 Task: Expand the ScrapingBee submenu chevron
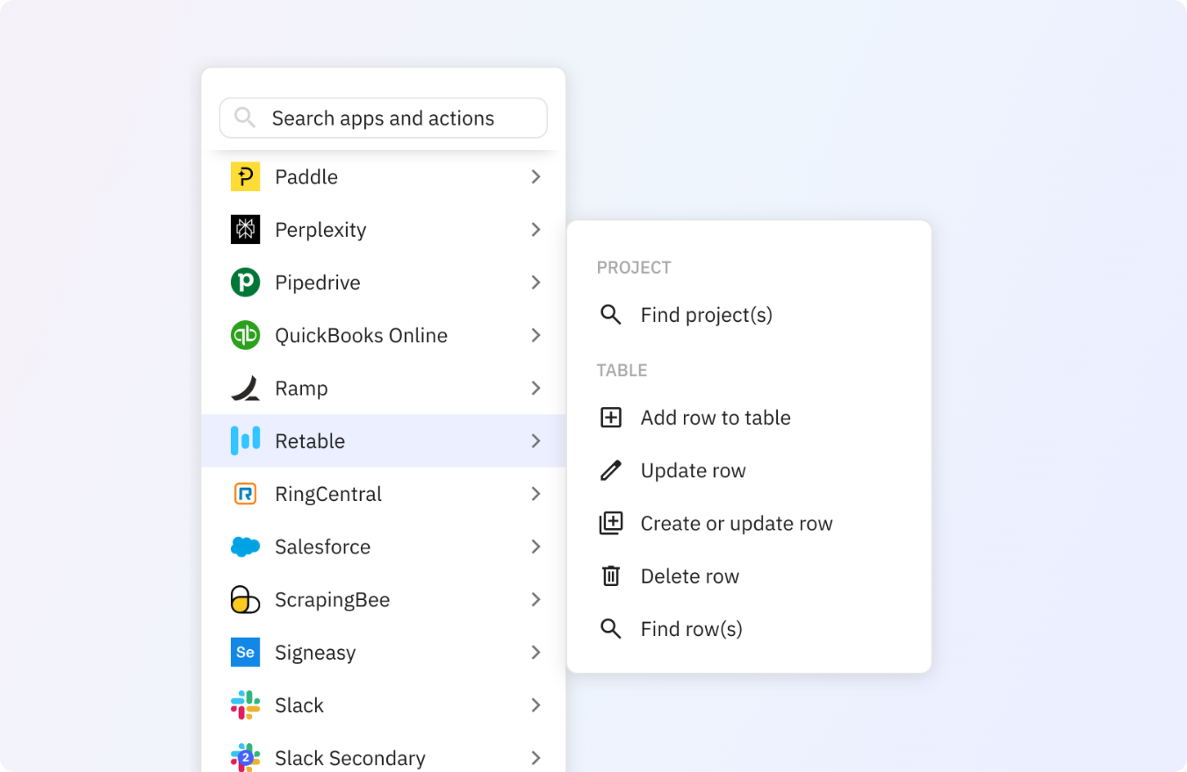pyautogui.click(x=536, y=599)
